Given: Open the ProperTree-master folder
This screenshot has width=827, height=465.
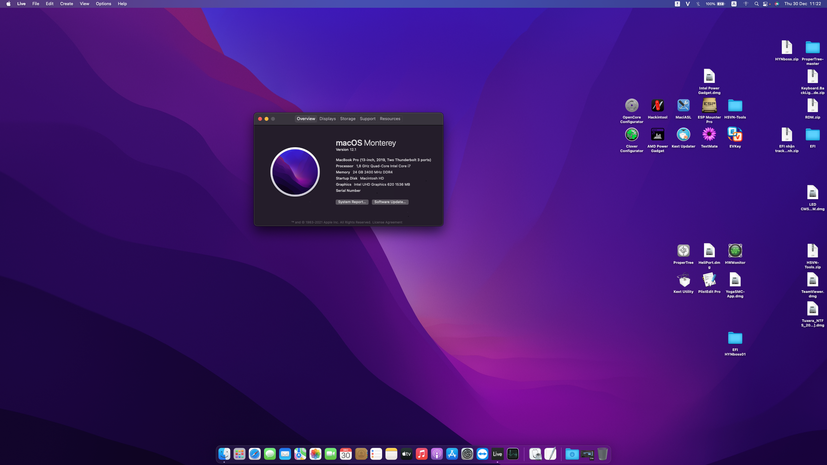Looking at the screenshot, I should pos(812,47).
